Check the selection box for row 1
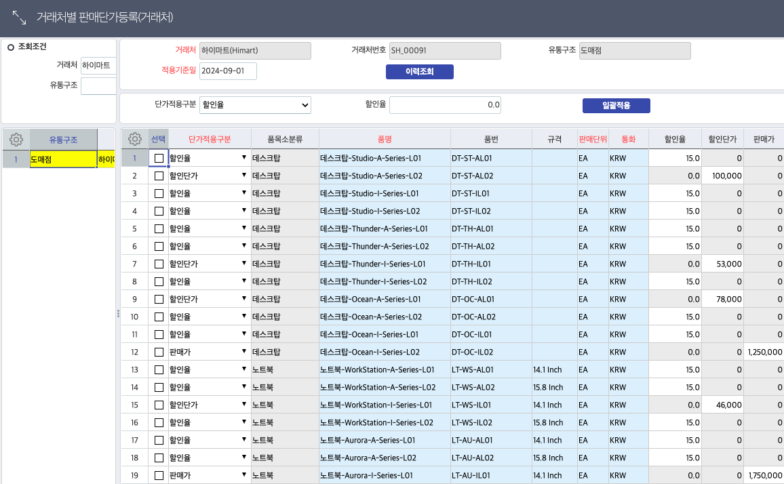Screen dimensions: 784x484 pyautogui.click(x=159, y=158)
